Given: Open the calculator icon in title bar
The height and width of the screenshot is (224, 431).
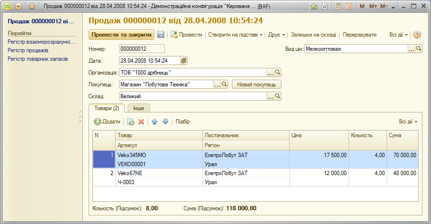Looking at the screenshot, I should coord(338,6).
